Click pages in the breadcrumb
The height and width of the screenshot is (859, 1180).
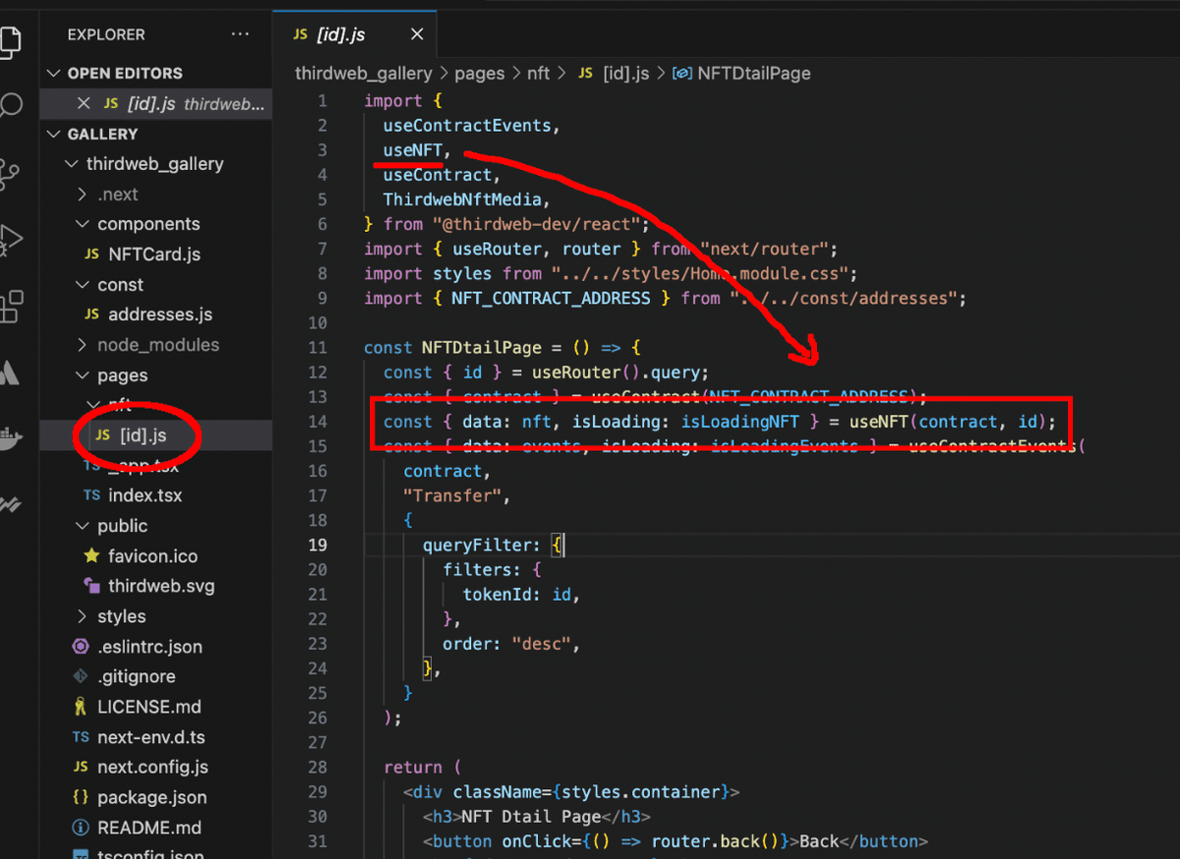tap(480, 73)
